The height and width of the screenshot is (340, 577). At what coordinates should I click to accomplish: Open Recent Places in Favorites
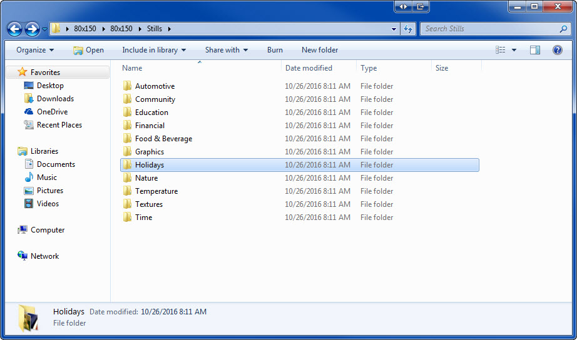[59, 125]
